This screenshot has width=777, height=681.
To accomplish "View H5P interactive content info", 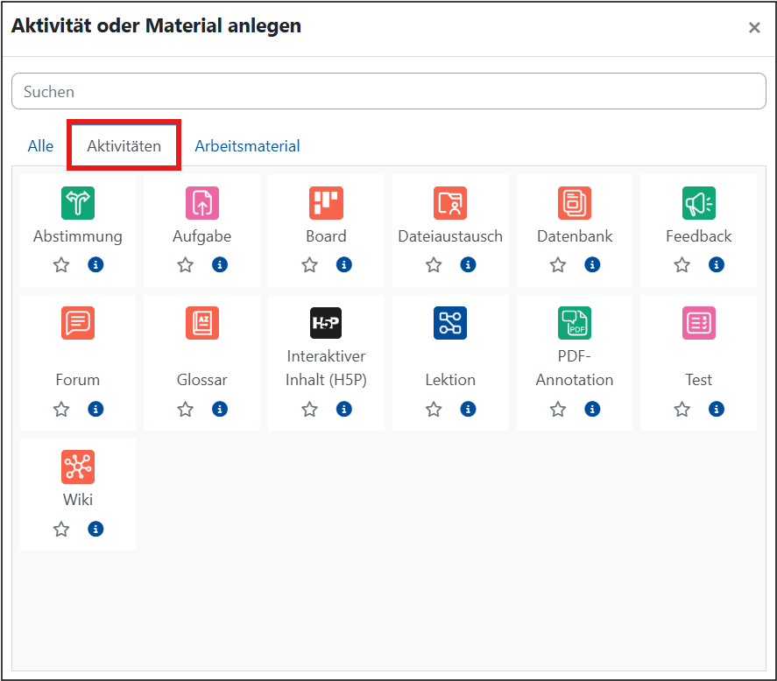I will (344, 409).
